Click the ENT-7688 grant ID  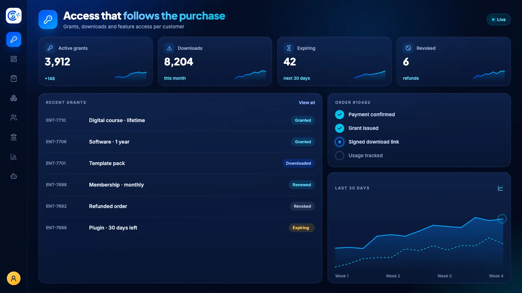point(56,228)
